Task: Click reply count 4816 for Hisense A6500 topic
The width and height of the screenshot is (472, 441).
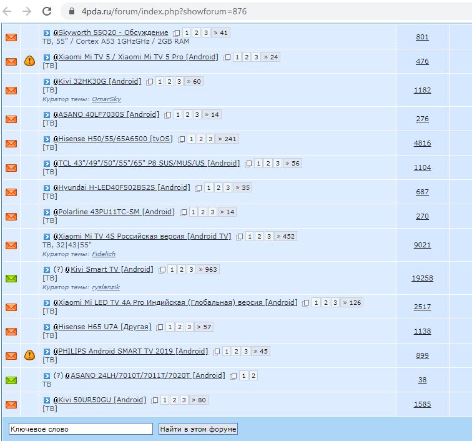Action: coord(422,143)
